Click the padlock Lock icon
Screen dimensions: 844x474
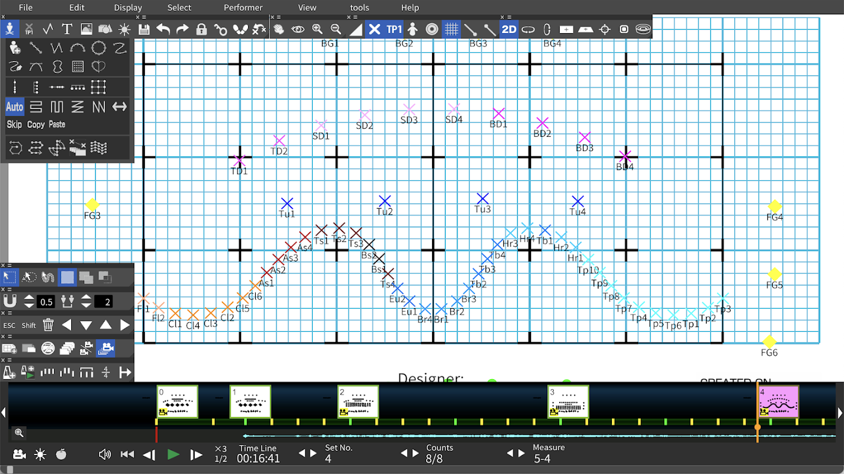coord(201,29)
